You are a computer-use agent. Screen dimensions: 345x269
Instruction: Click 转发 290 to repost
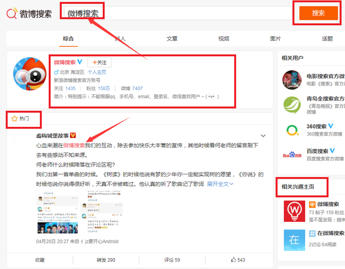pos(106,260)
